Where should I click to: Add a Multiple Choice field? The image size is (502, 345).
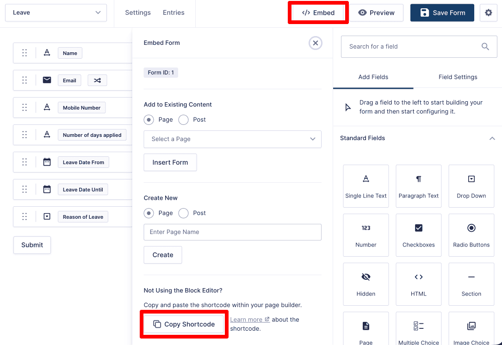(418, 329)
